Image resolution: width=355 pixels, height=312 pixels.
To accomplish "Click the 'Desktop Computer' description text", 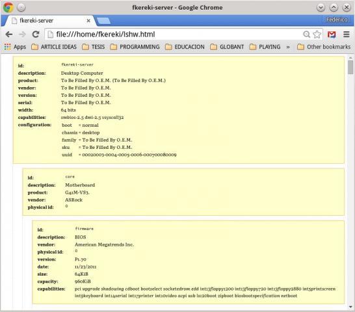I will 82,73.
